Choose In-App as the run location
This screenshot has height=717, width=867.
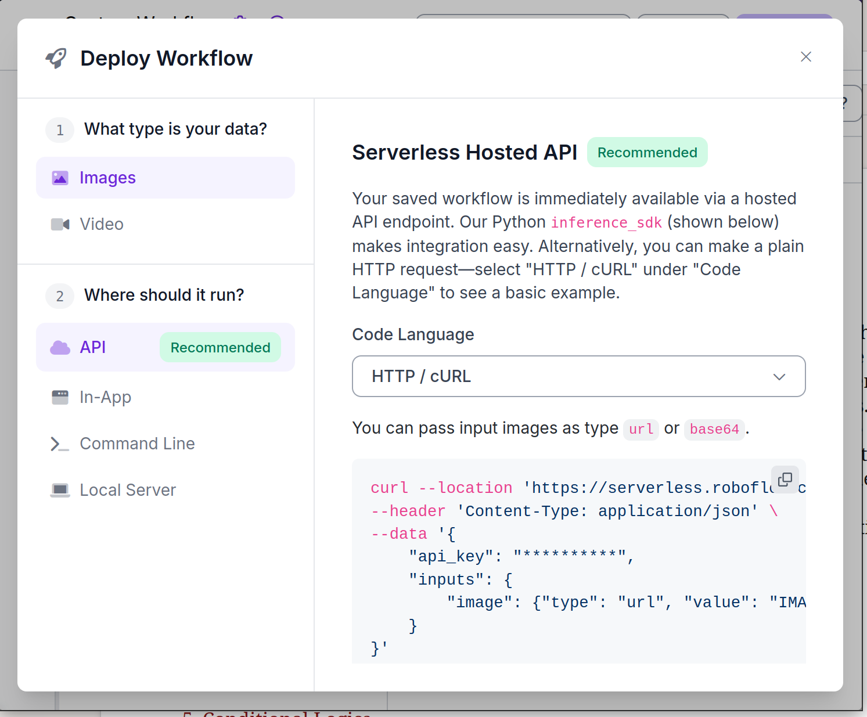(x=105, y=397)
